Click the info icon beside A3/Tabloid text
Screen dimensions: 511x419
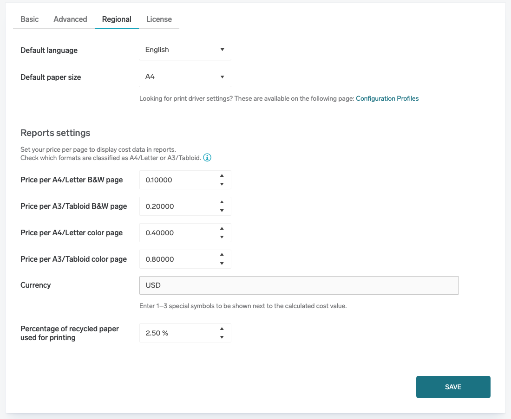[207, 158]
